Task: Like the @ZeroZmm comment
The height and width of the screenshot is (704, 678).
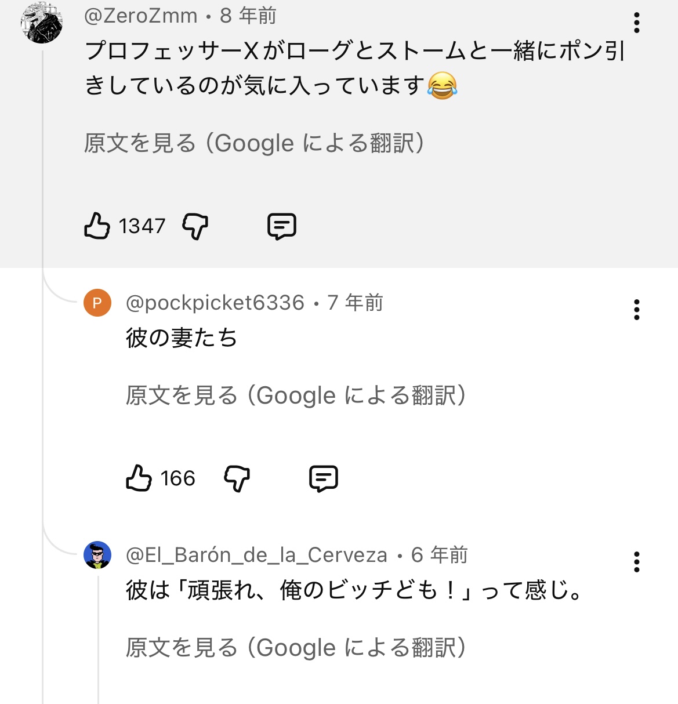Action: click(x=97, y=226)
